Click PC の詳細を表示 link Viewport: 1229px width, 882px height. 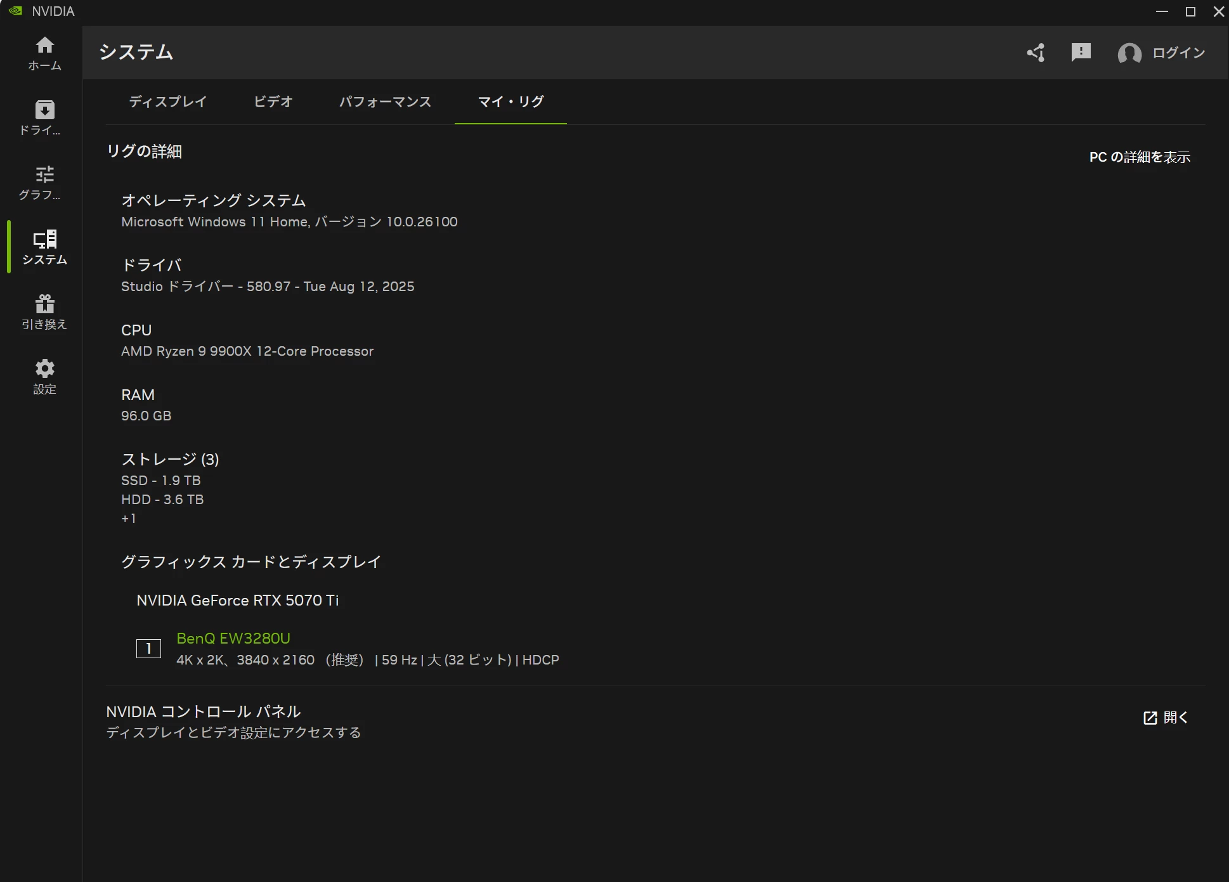tap(1139, 157)
